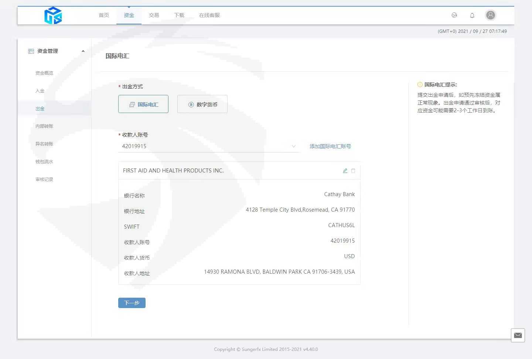The width and height of the screenshot is (532, 359).
Task: Collapse the 资金管理 sidebar section
Action: pyautogui.click(x=83, y=51)
